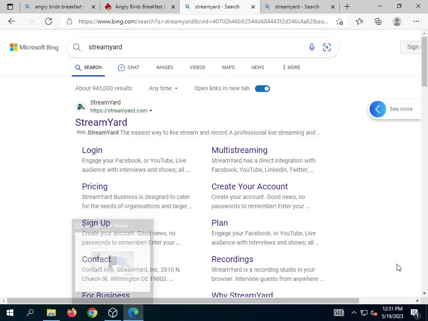This screenshot has width=428, height=321.
Task: Click the About 943,000 results text
Action: pos(104,89)
